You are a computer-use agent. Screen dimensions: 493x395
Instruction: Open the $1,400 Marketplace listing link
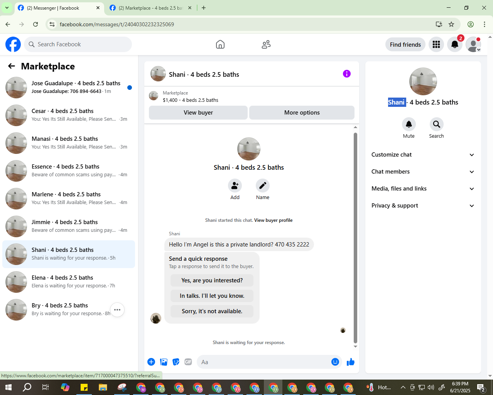(x=191, y=100)
